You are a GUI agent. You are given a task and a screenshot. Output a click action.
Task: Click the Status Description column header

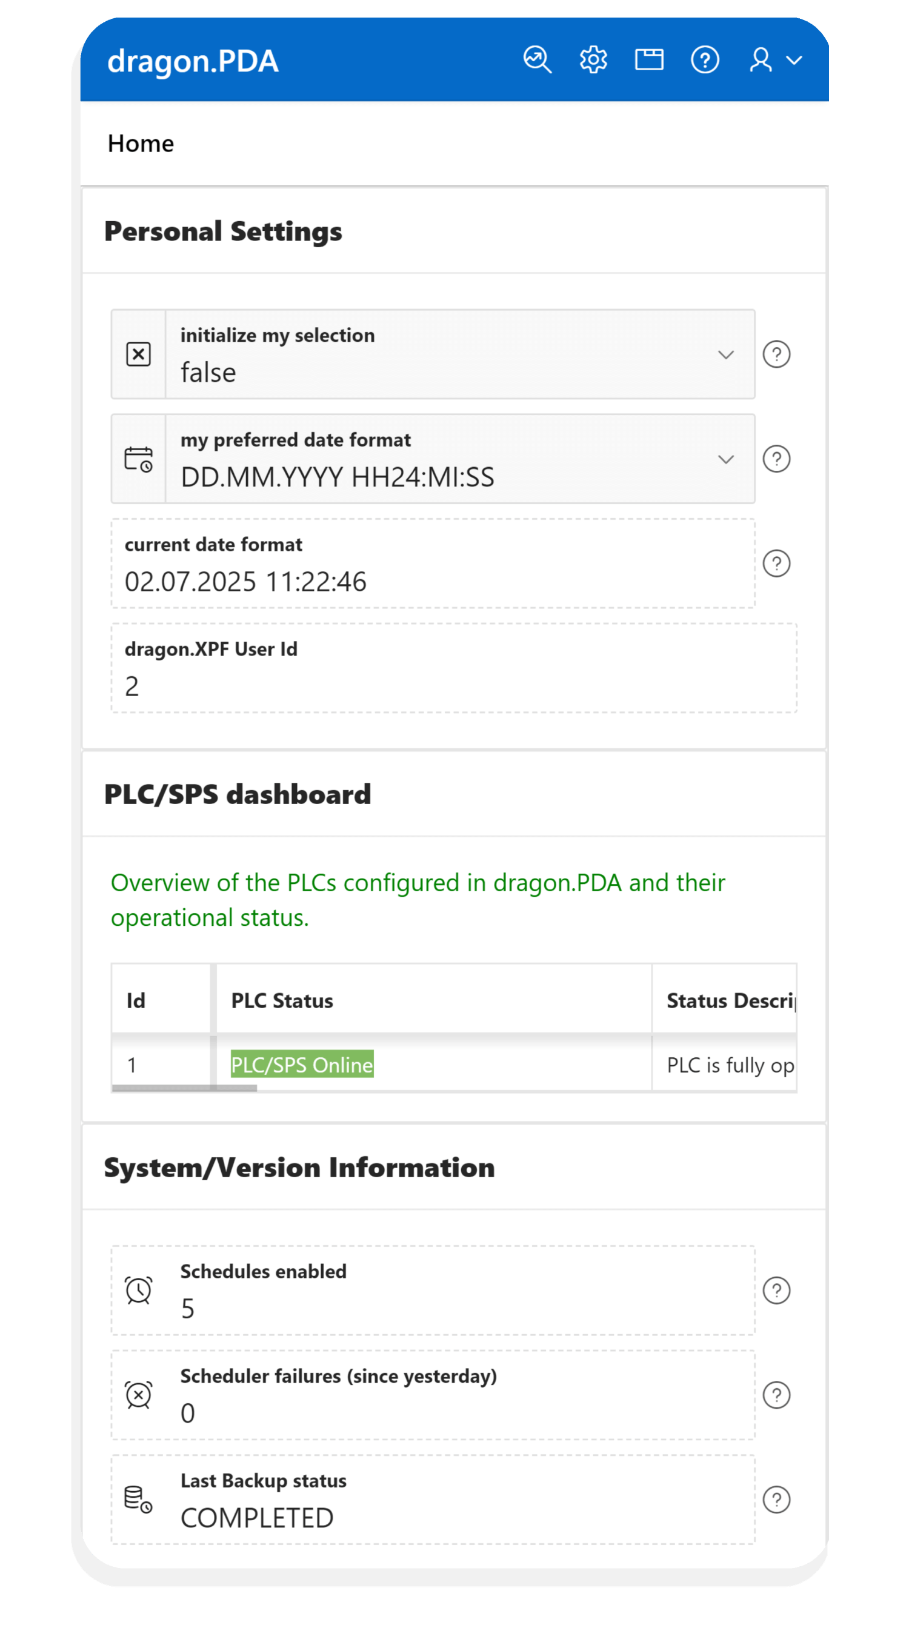(730, 1000)
